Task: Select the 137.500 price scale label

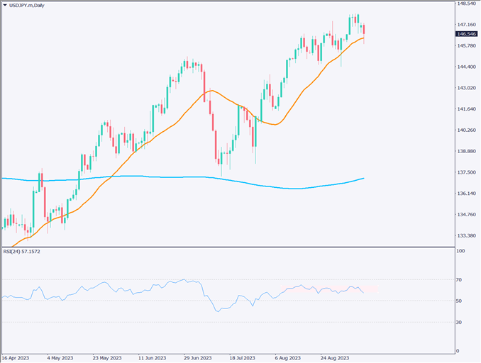Action: tap(467, 172)
